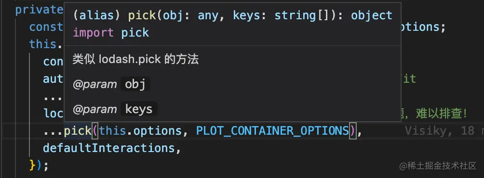Click 'object' return type in signature

372,15
